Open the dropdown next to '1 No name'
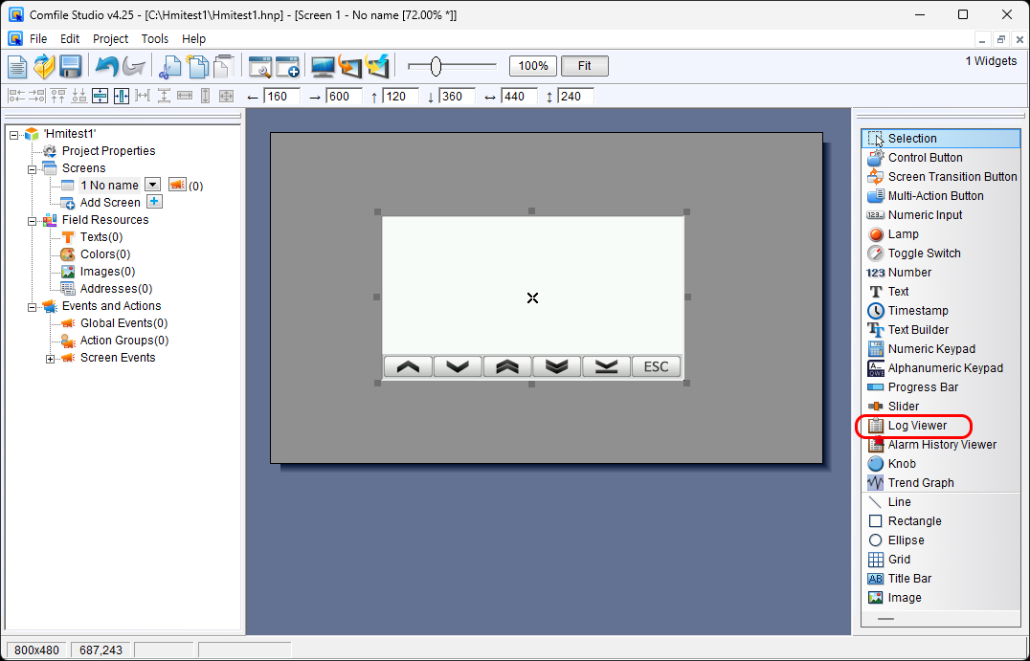Image resolution: width=1030 pixels, height=661 pixels. pos(151,185)
